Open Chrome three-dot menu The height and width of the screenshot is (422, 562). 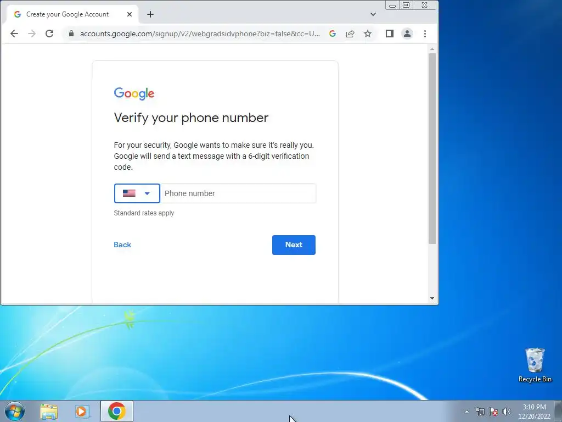(425, 34)
